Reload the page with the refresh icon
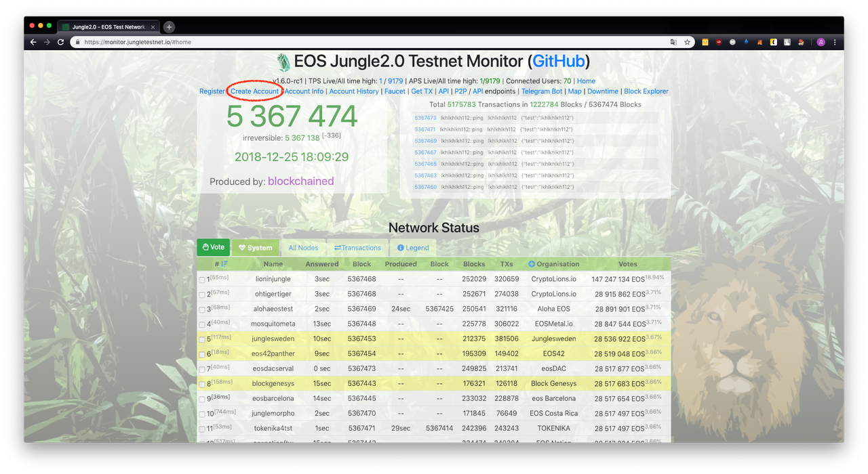This screenshot has height=474, width=868. coord(60,42)
